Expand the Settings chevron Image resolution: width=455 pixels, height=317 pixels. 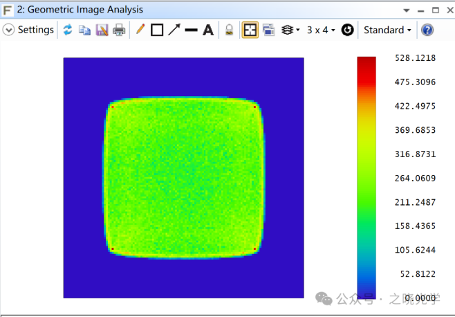(8, 30)
